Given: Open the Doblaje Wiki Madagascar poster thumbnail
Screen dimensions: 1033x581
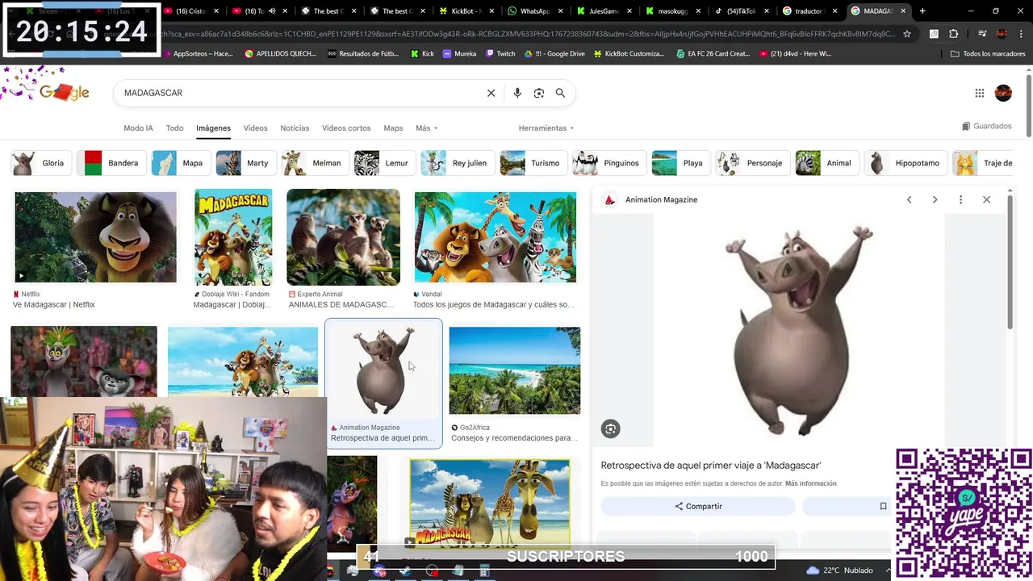Looking at the screenshot, I should point(233,237).
